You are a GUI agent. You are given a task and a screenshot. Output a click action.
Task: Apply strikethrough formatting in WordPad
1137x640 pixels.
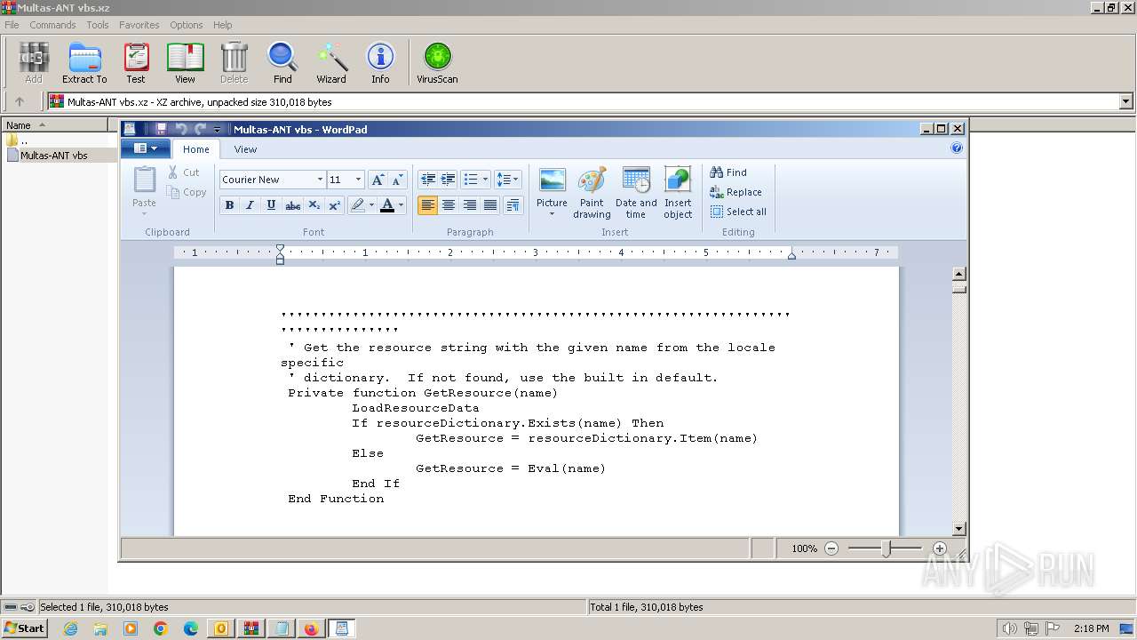[292, 205]
